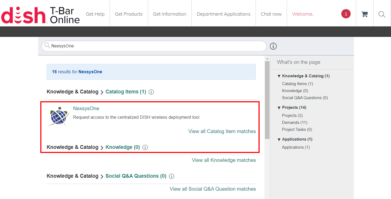Select Social Q&A Questions (0) in sidebar
This screenshot has height=199, width=391.
point(305,98)
